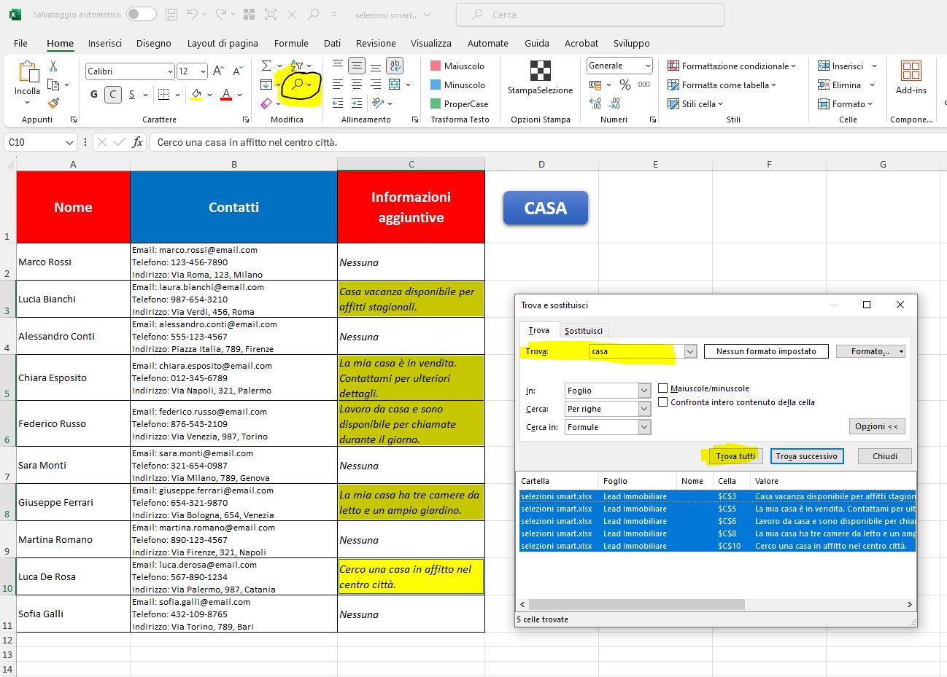Click the StampaSelezione print icon
947x677 pixels.
tap(540, 71)
